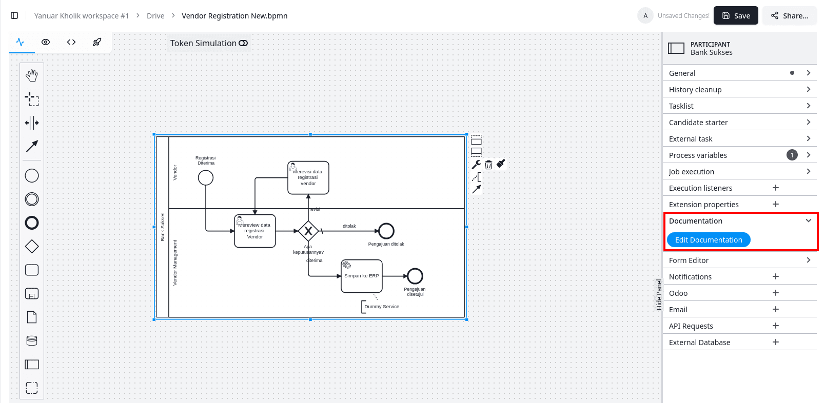The width and height of the screenshot is (825, 403).
Task: Collapse the Documentation section
Action: pos(808,220)
